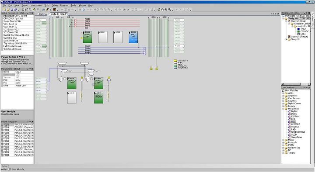315x172 pixels.
Task: Select the ACB00 analog block
Action: coord(72,83)
